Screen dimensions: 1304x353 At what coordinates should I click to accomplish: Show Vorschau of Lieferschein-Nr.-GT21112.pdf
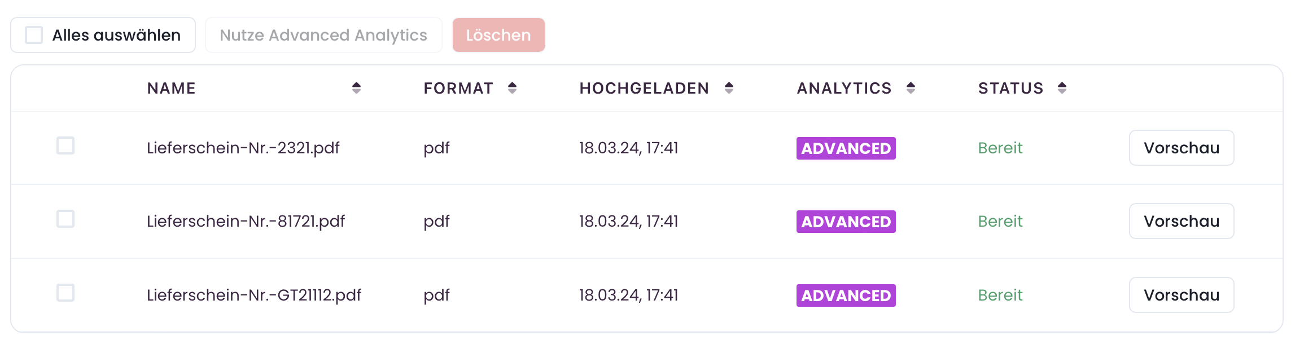[x=1182, y=295]
